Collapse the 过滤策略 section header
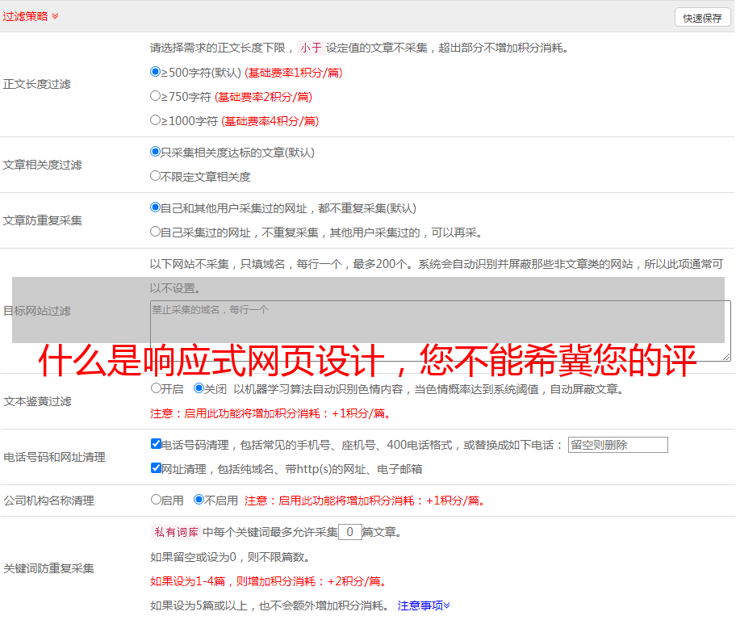 pos(31,16)
